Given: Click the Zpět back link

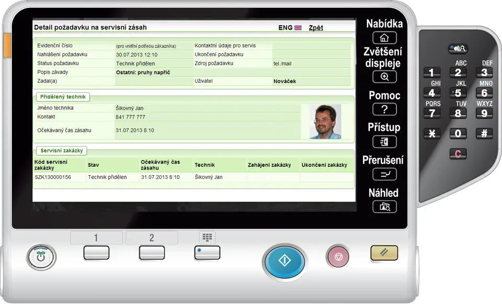Looking at the screenshot, I should click(x=316, y=28).
